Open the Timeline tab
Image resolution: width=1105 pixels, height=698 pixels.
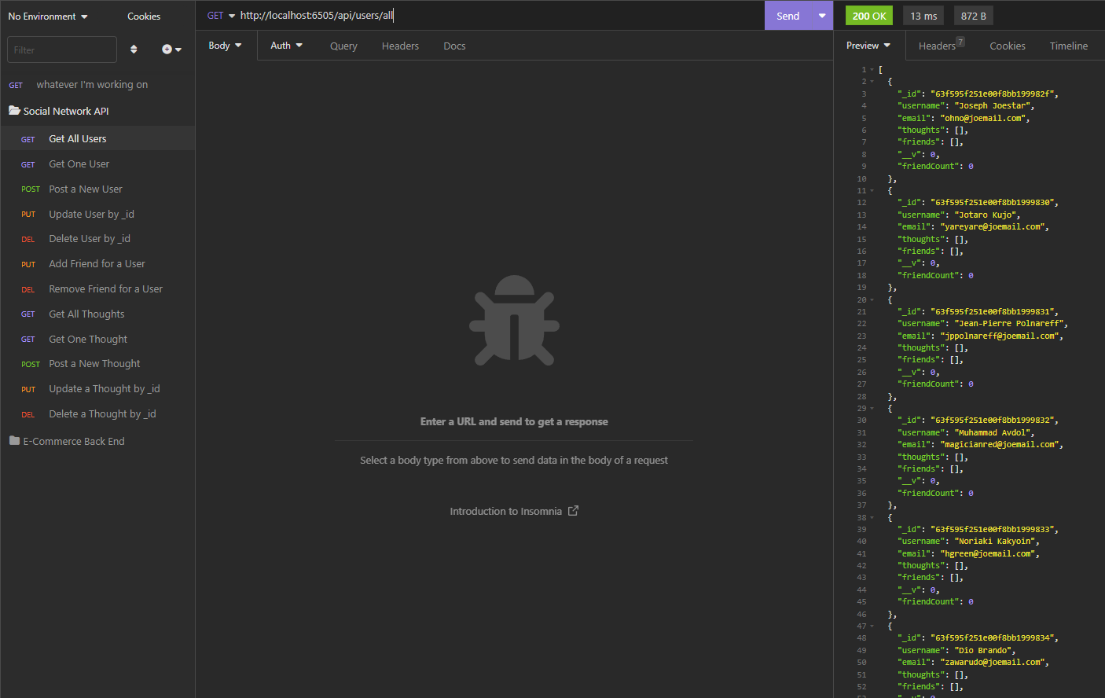[x=1069, y=46]
